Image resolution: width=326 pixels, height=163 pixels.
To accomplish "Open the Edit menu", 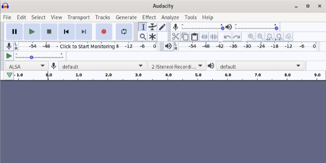I will [x=22, y=17].
